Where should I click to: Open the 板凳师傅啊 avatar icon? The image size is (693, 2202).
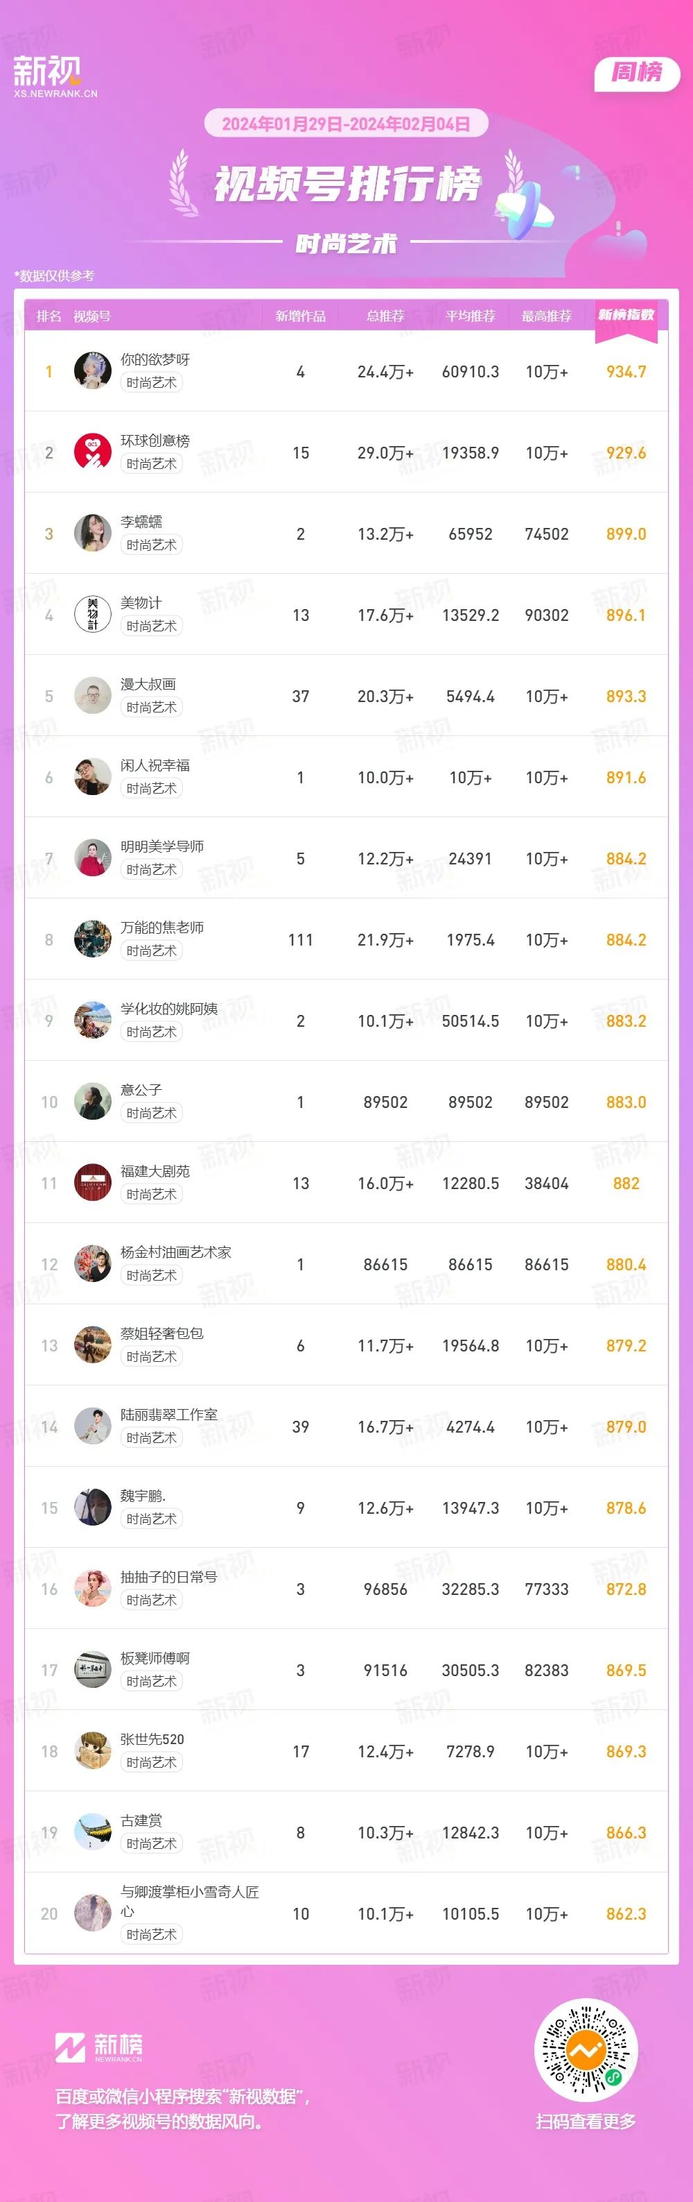click(92, 1669)
